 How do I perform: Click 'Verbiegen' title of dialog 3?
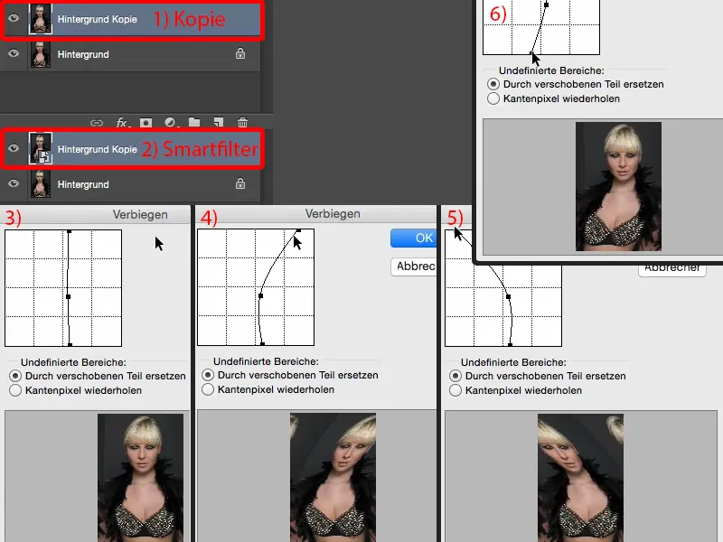[x=140, y=215]
